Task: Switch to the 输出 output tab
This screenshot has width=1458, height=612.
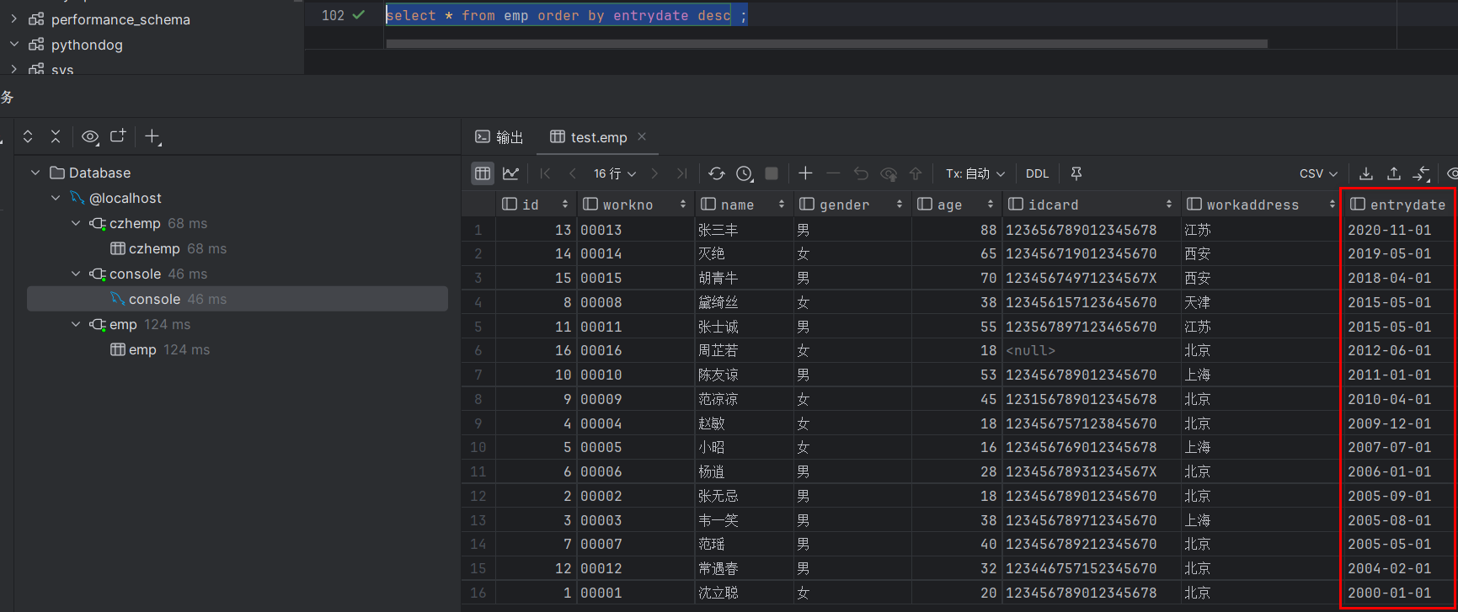Action: click(x=499, y=137)
